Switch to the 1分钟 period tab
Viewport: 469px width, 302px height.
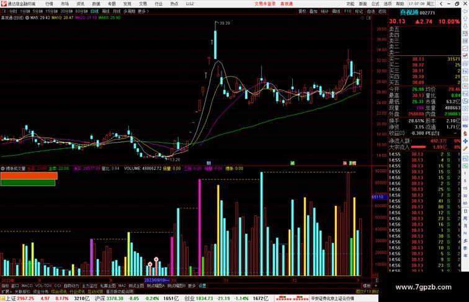coord(25,11)
